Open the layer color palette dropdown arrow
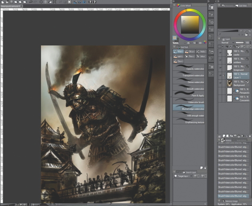This screenshot has width=252, height=206. tap(223, 47)
